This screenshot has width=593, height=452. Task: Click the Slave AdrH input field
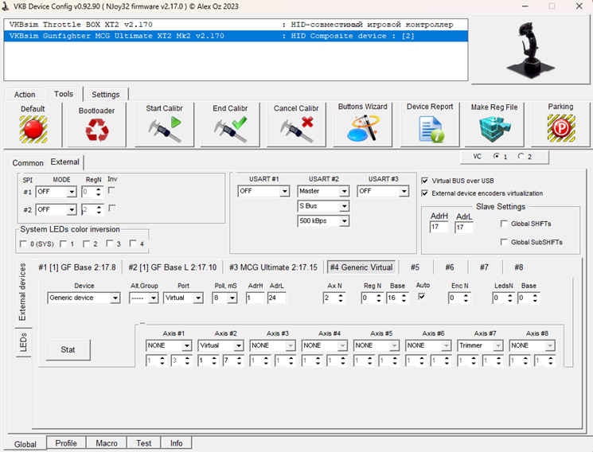point(439,228)
